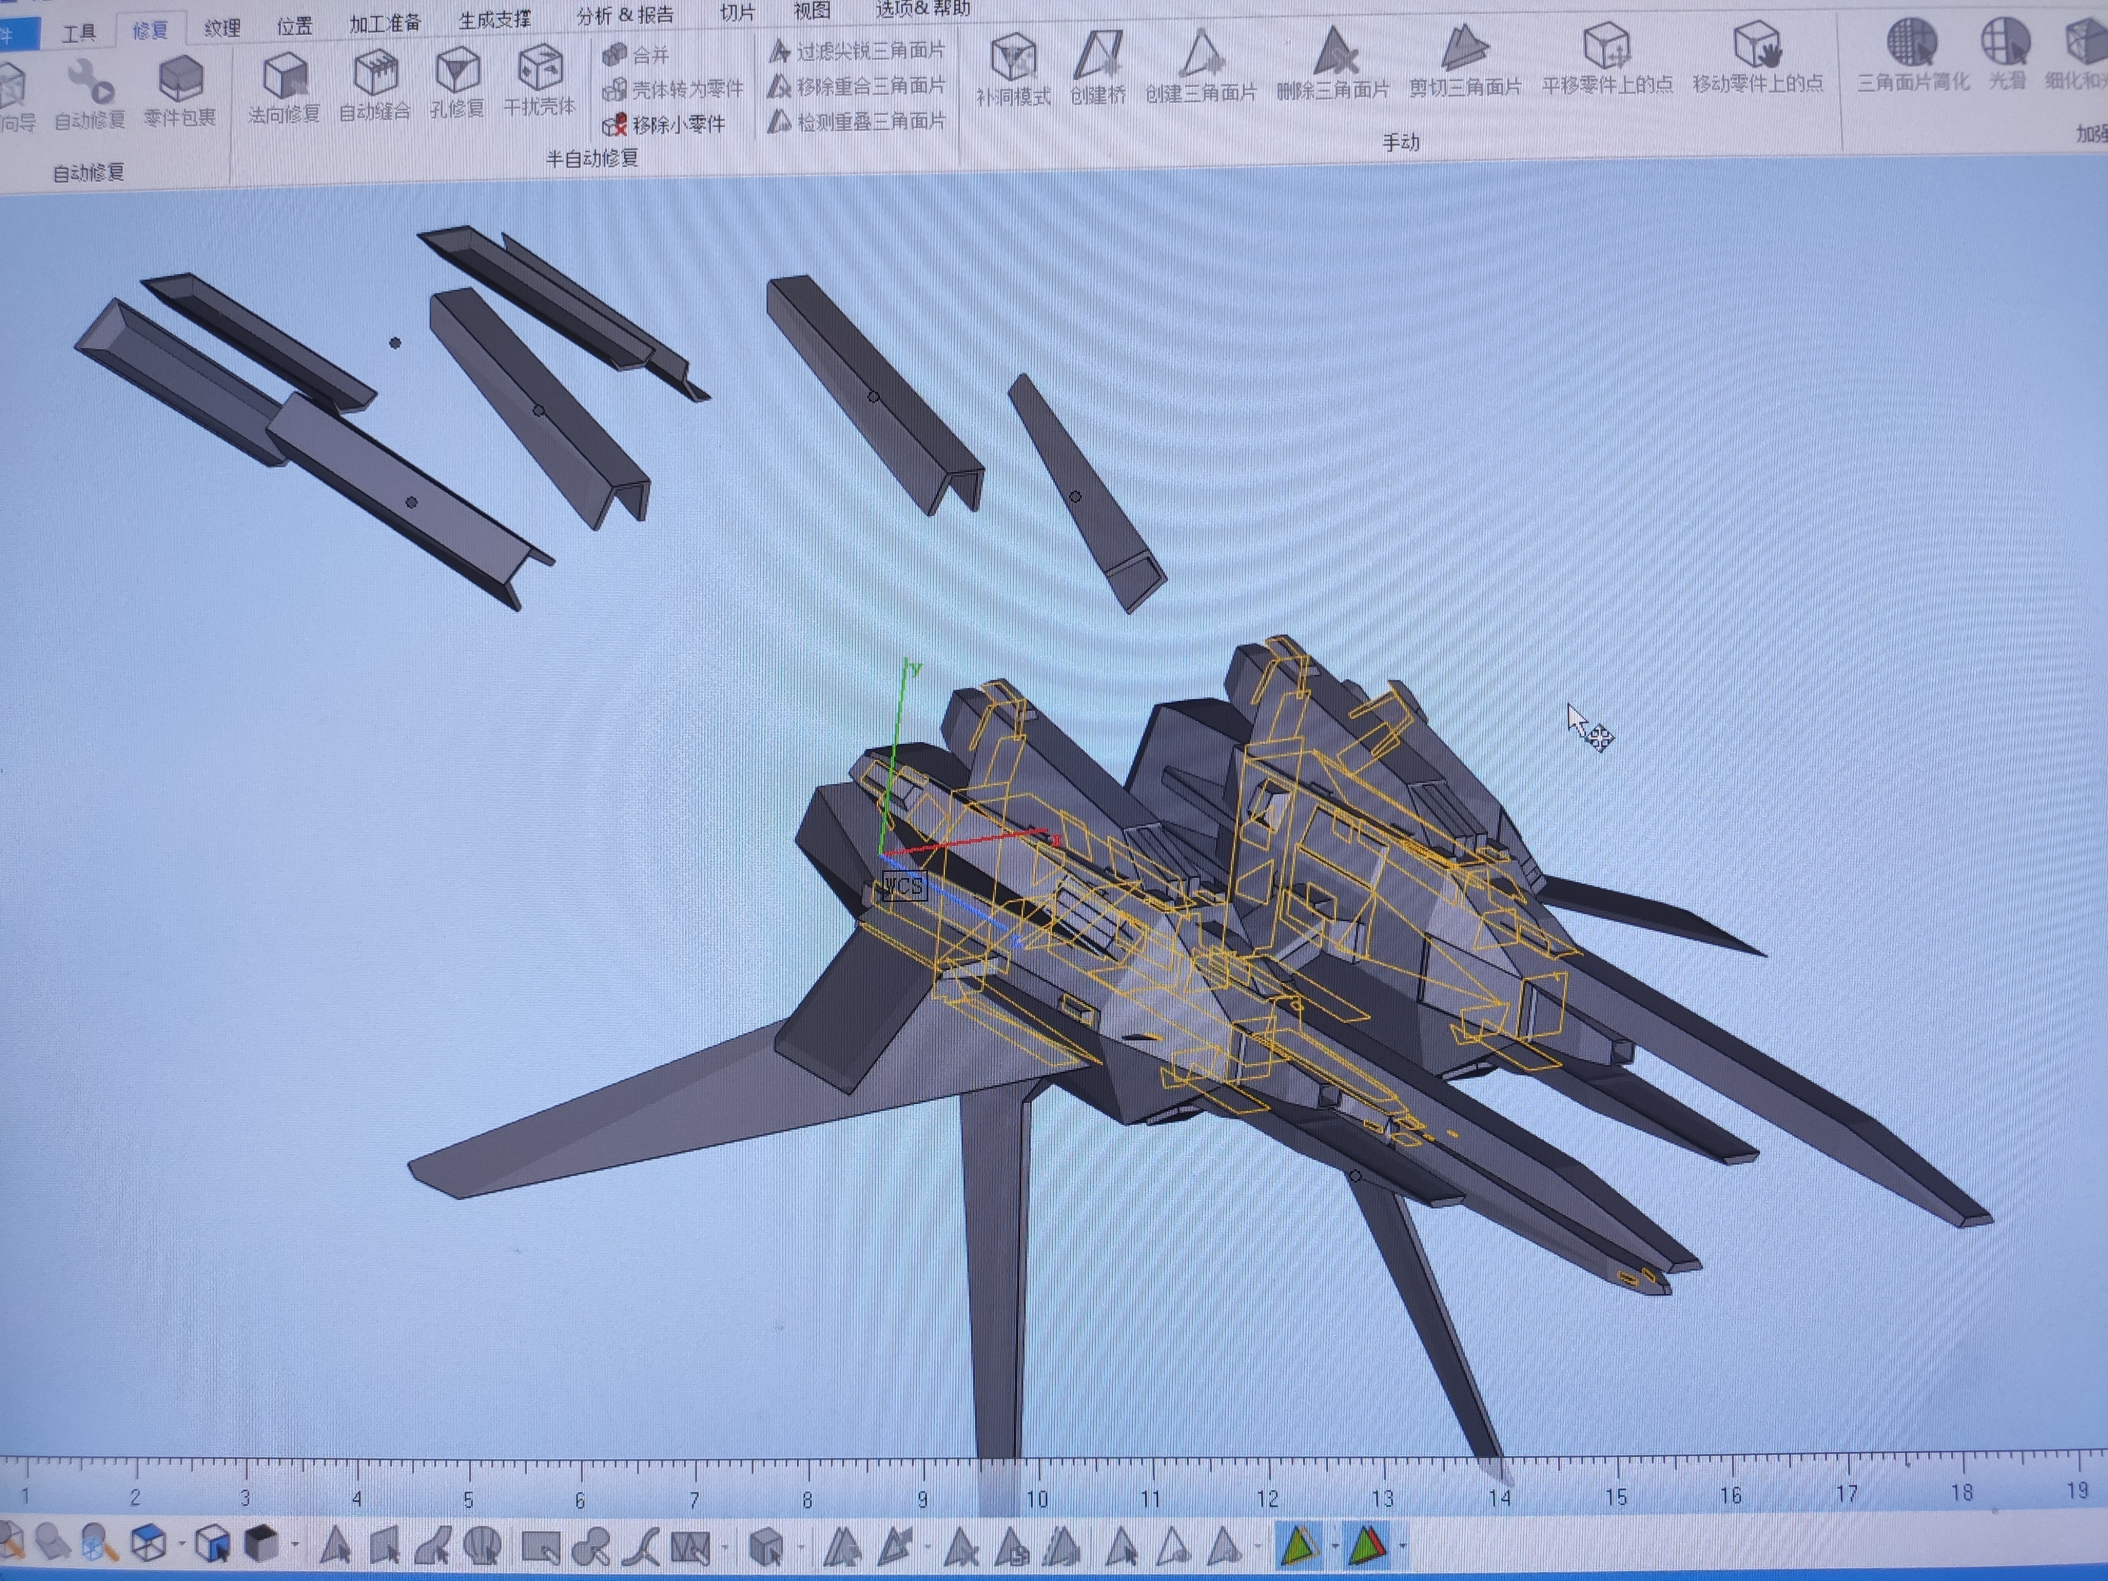Viewport: 2108px width, 1581px height.
Task: Select the flat bar part at the right of the top row
Action: click(1086, 493)
